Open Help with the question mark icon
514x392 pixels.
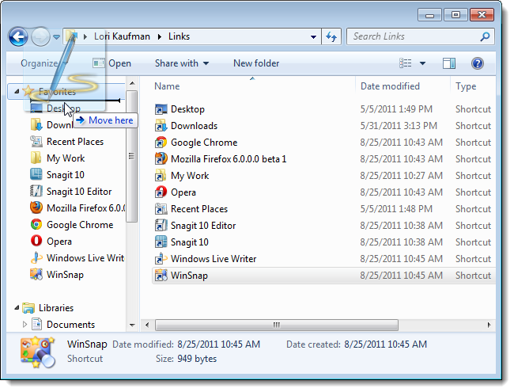(478, 63)
